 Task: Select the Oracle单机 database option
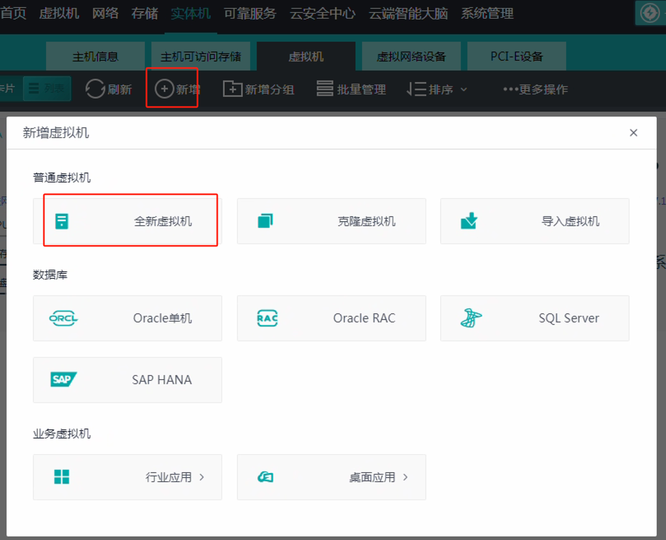pyautogui.click(x=127, y=318)
